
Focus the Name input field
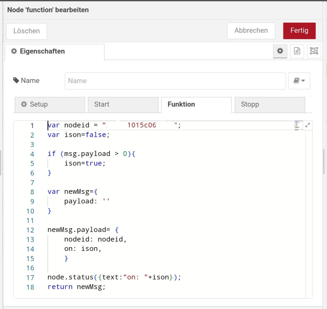pyautogui.click(x=175, y=81)
